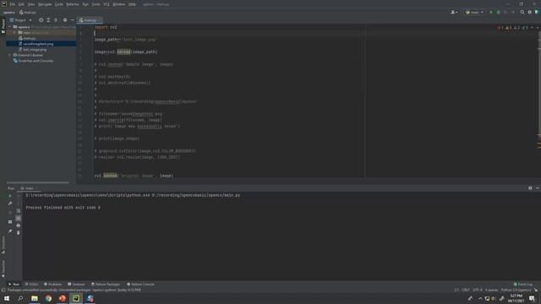This screenshot has height=304, width=541.
Task: Toggle the Favorites side tool window
Action: (3, 269)
